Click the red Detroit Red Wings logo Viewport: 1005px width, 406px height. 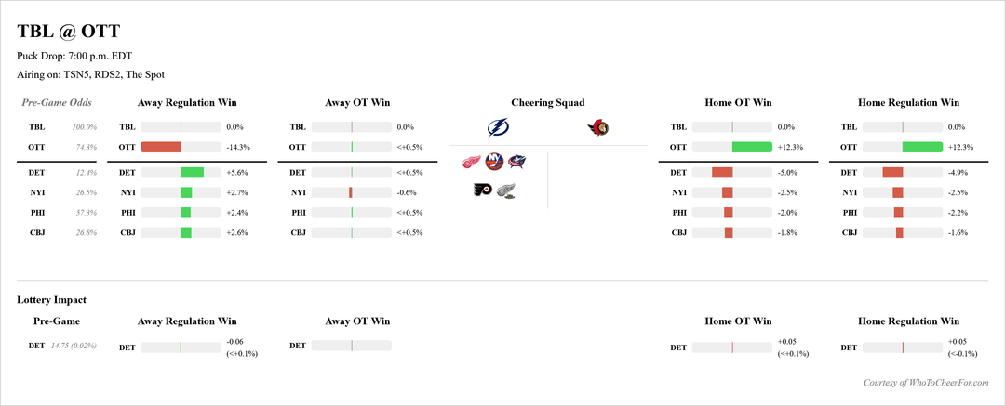(473, 163)
